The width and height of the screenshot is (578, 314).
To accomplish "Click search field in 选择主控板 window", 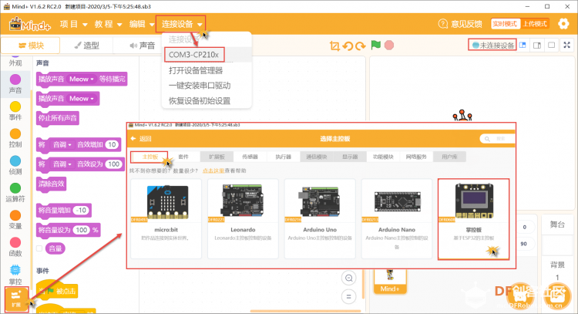I will click(497, 139).
